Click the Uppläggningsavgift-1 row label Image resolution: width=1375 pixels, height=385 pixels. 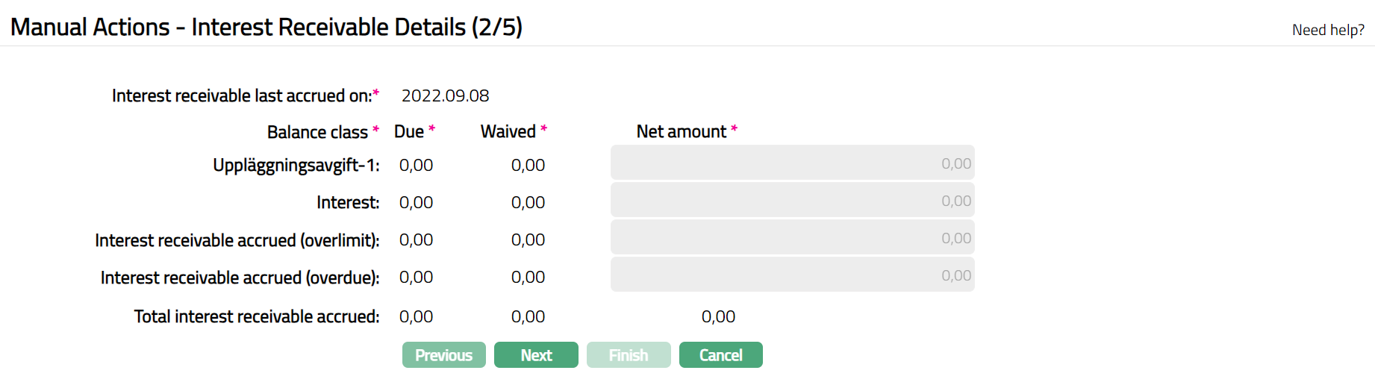[296, 165]
